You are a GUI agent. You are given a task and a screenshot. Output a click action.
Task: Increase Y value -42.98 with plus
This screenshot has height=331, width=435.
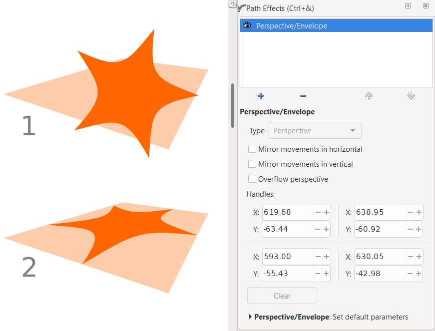(419, 274)
